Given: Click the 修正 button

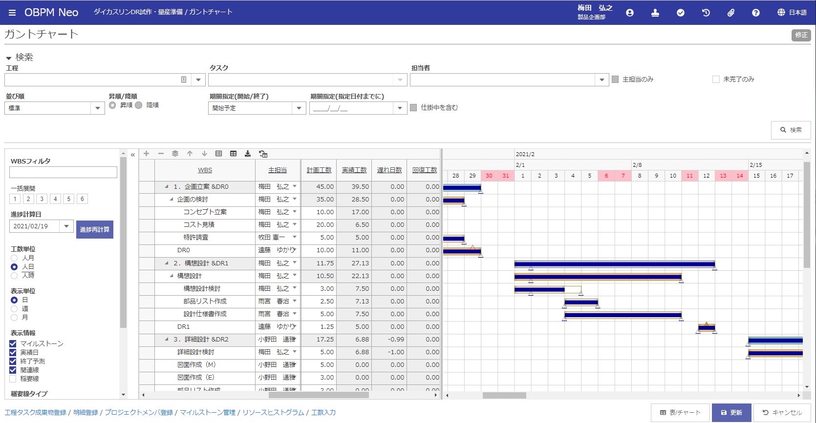Looking at the screenshot, I should (801, 35).
